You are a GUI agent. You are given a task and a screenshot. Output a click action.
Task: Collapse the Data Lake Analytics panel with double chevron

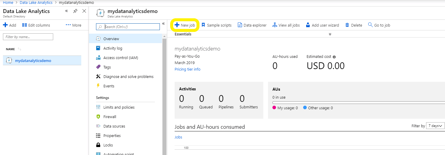(66, 11)
